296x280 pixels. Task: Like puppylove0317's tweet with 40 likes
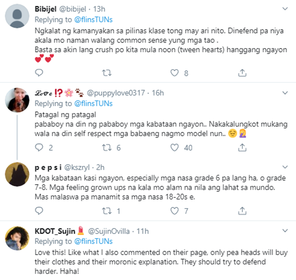click(174, 147)
